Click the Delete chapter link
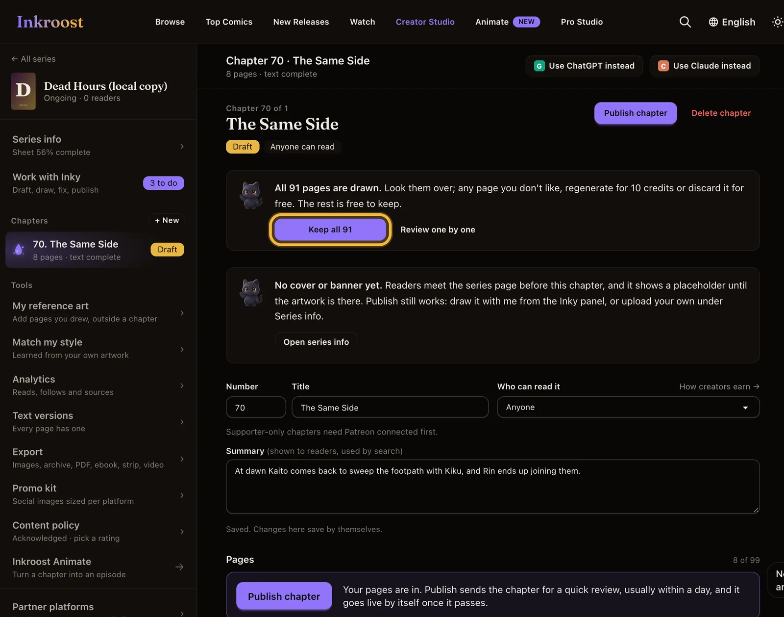Viewport: 784px width, 617px height. pyautogui.click(x=721, y=113)
